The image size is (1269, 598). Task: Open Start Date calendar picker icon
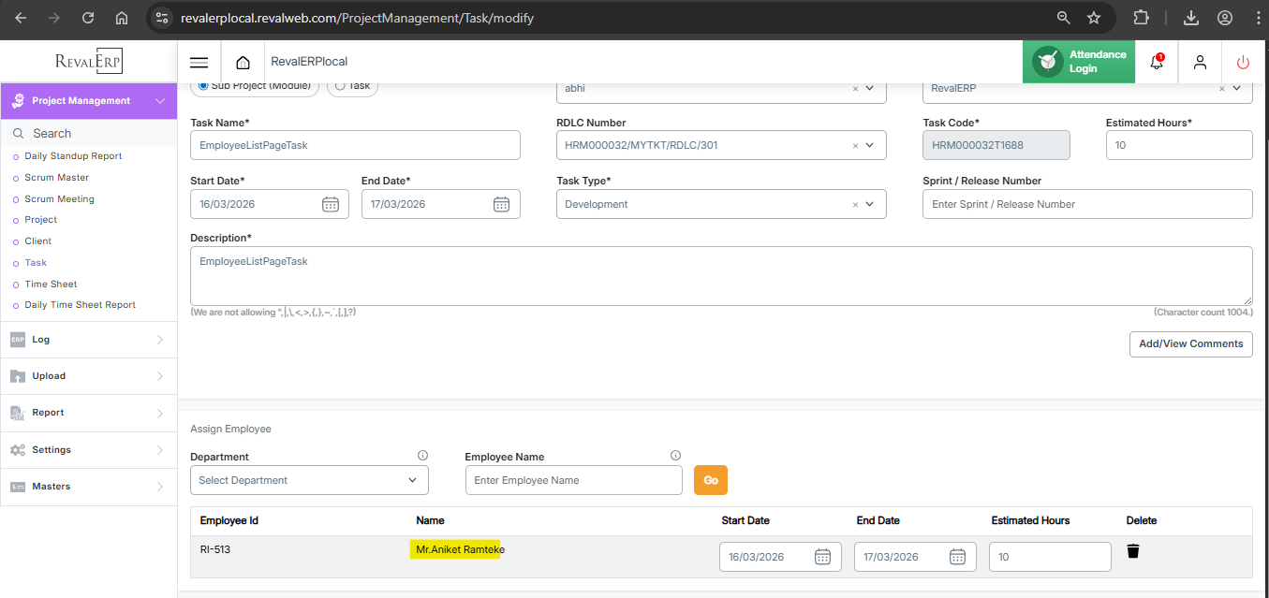pyautogui.click(x=330, y=204)
